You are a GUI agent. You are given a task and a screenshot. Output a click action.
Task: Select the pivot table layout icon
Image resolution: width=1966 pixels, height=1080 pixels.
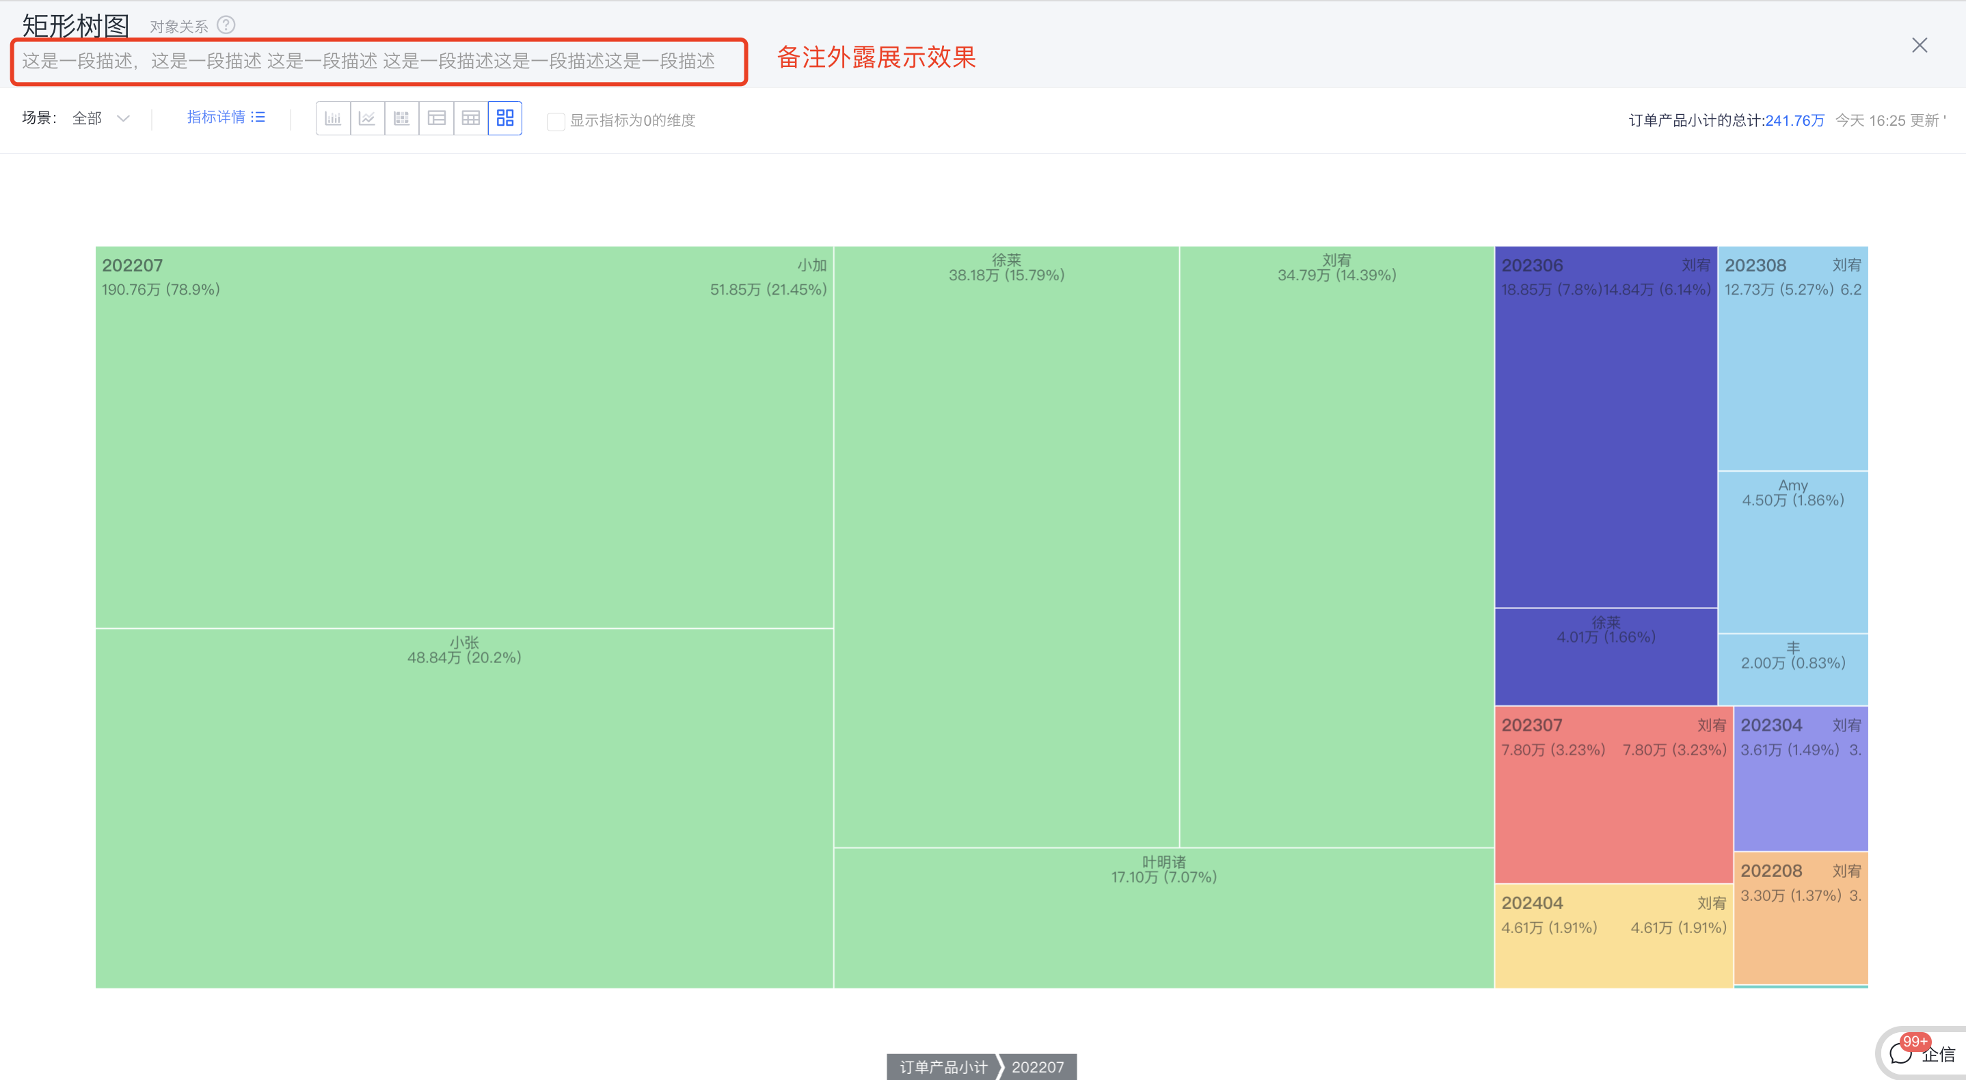(x=435, y=118)
